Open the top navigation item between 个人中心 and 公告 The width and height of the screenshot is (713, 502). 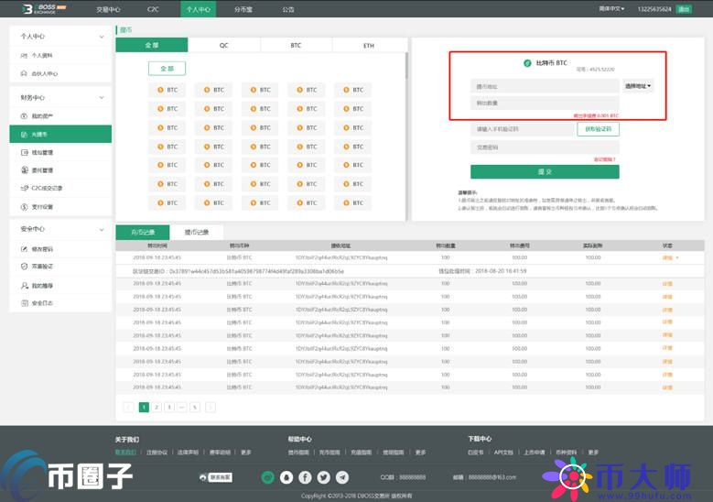(x=243, y=9)
